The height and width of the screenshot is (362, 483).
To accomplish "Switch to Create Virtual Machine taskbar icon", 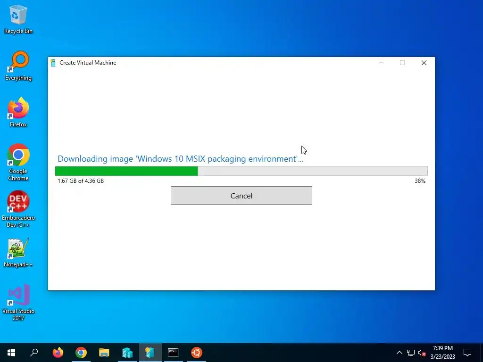I will (x=150, y=353).
